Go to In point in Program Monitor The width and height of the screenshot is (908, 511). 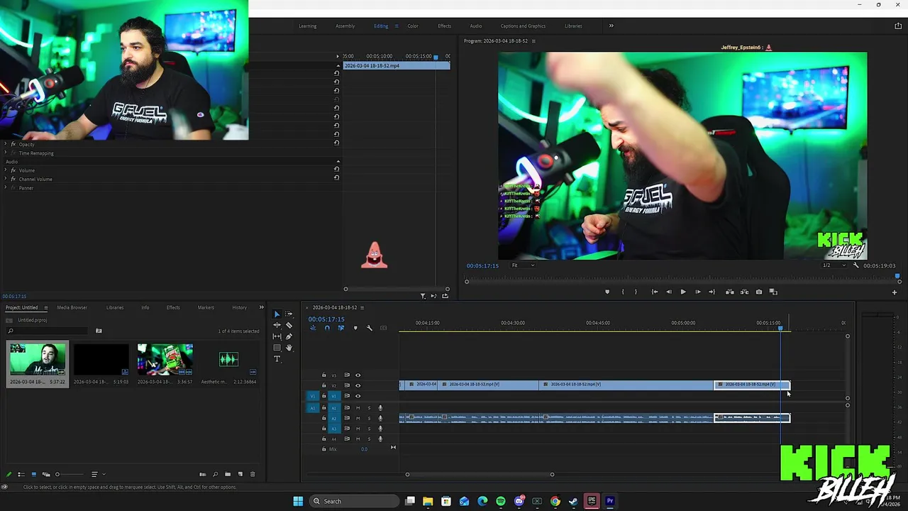click(654, 292)
